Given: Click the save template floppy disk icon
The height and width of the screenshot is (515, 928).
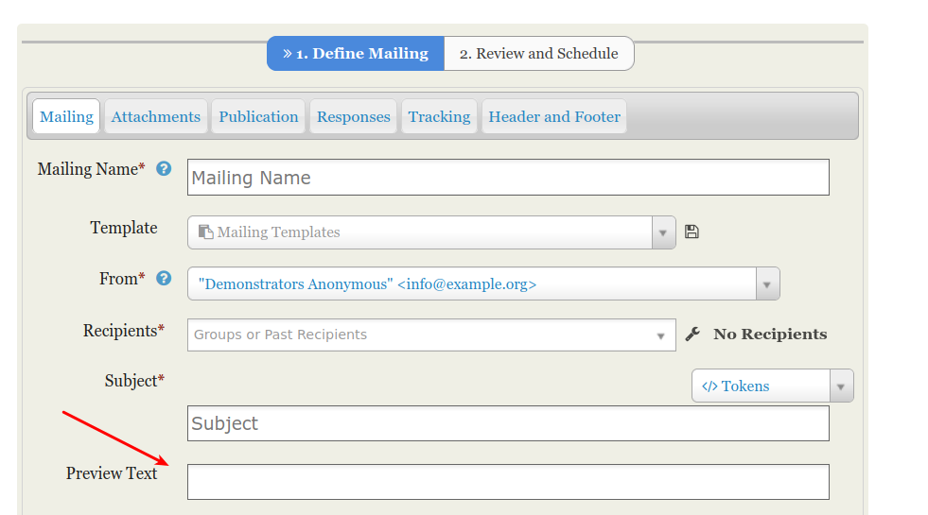Looking at the screenshot, I should (x=692, y=232).
